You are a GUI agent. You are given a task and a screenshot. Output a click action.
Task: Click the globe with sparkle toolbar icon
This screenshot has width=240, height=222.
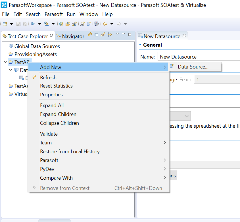[x=61, y=24]
